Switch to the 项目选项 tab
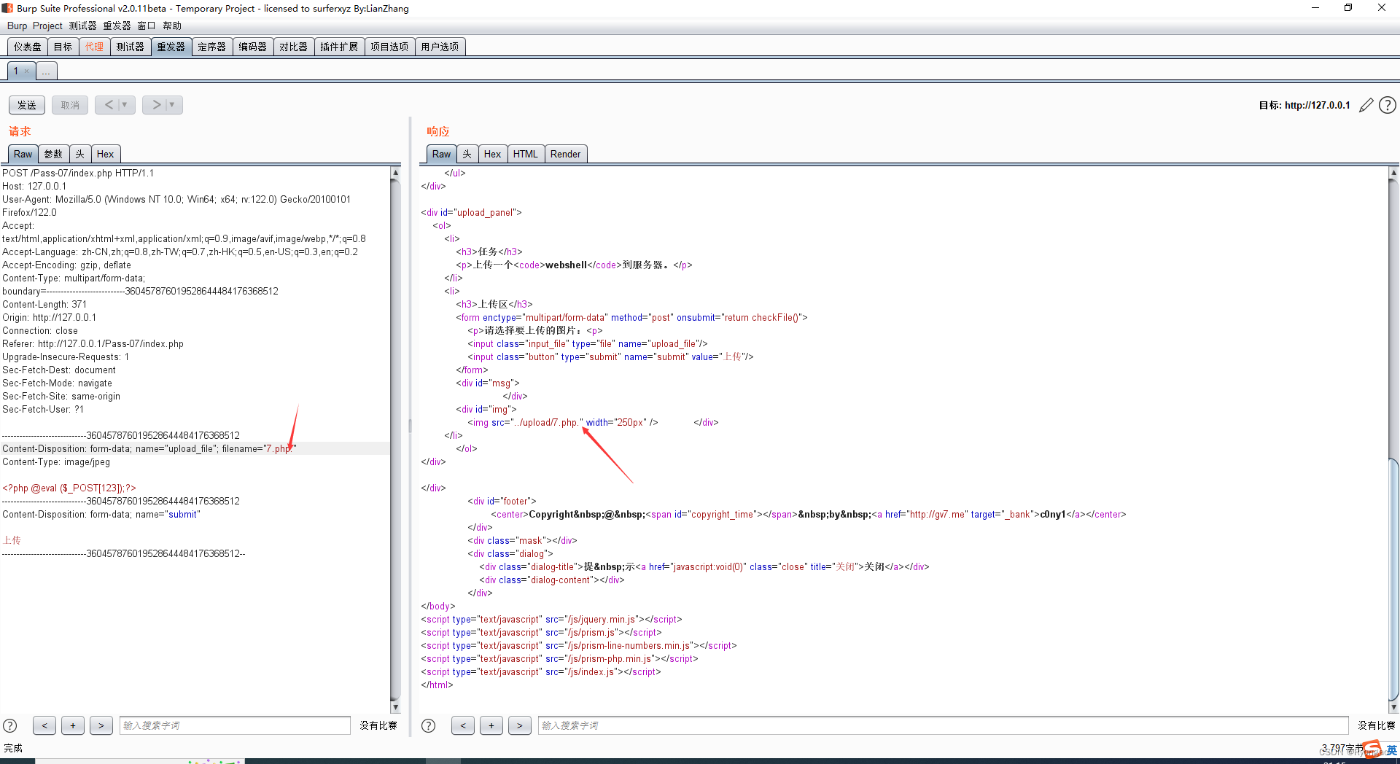This screenshot has height=764, width=1400. 389,47
